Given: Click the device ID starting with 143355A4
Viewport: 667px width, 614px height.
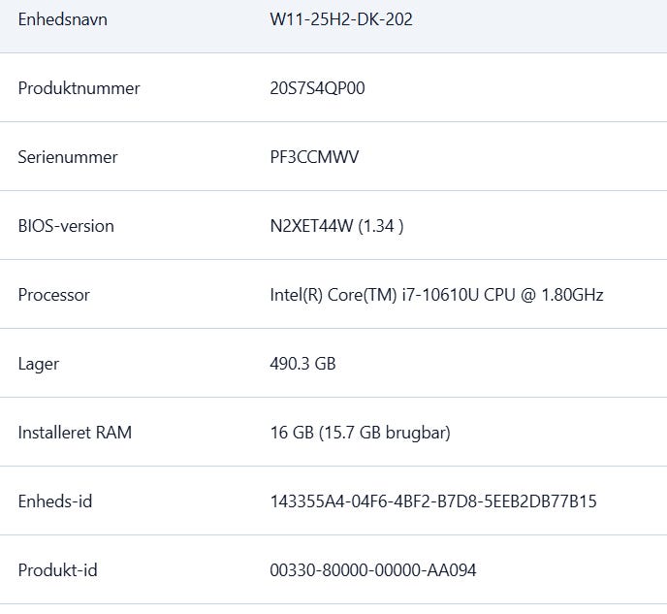Looking at the screenshot, I should [433, 501].
